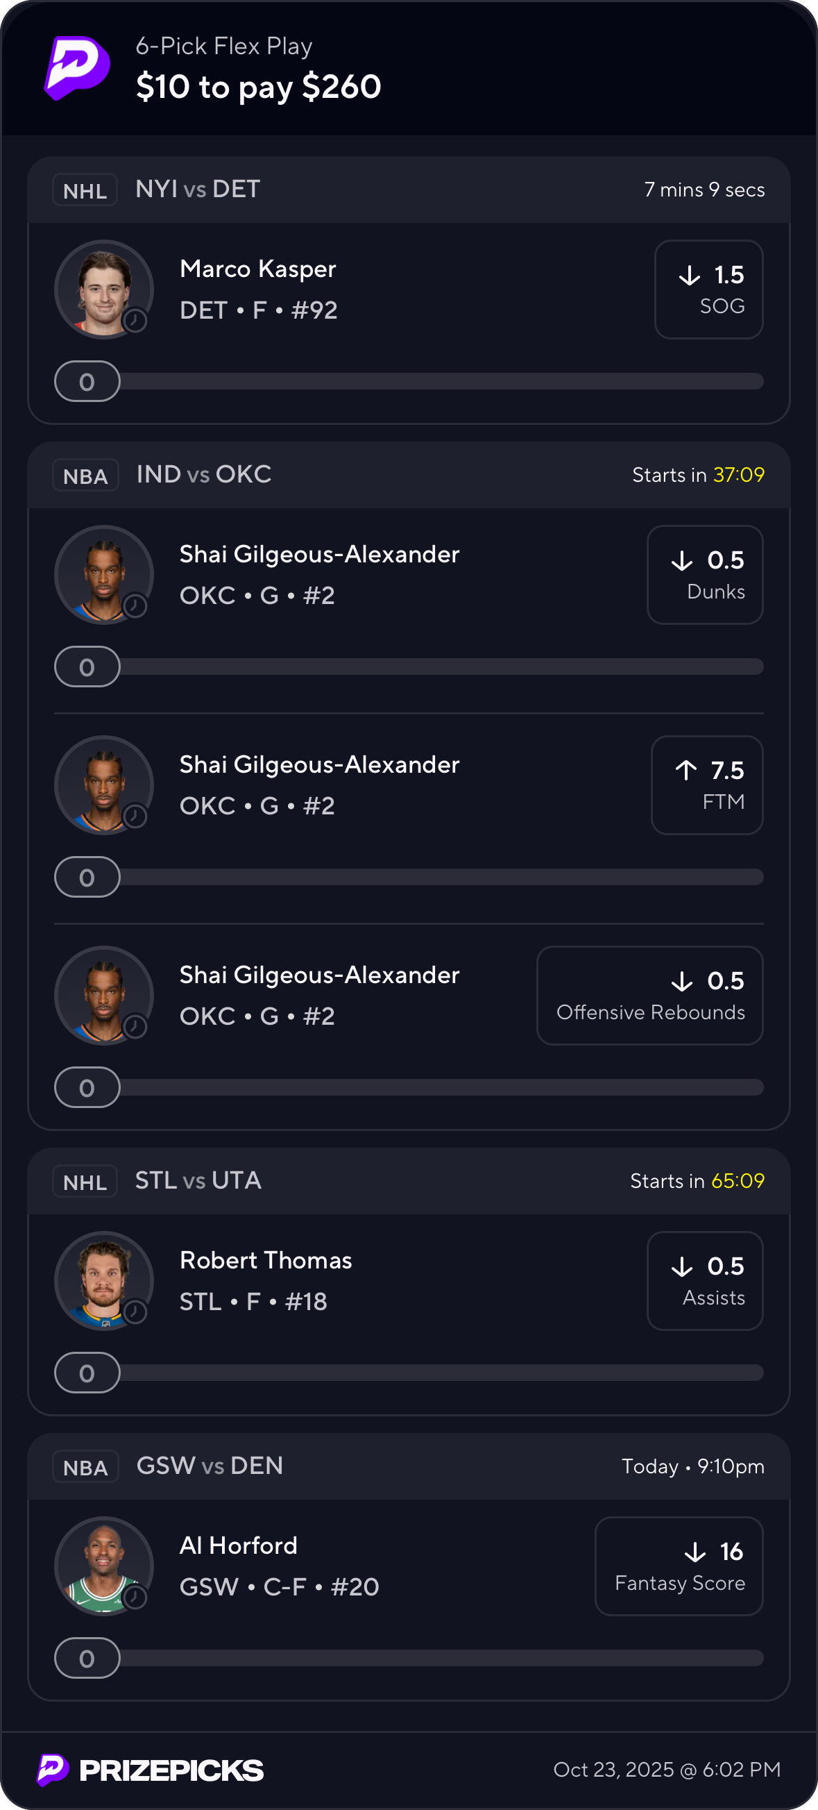Click Marco Kasper's SOG progress bar
Viewport: 818px width, 1810px height.
tap(441, 382)
